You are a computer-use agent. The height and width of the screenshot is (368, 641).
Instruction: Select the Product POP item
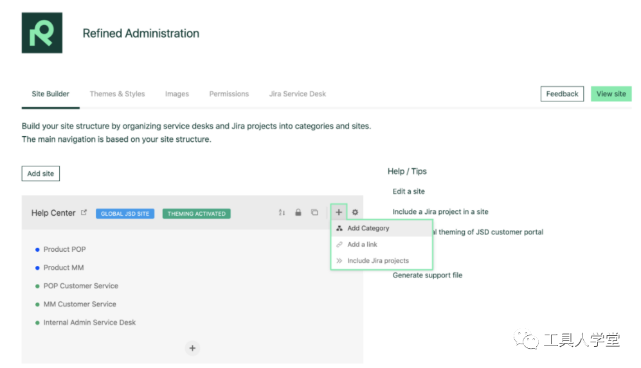[64, 249]
